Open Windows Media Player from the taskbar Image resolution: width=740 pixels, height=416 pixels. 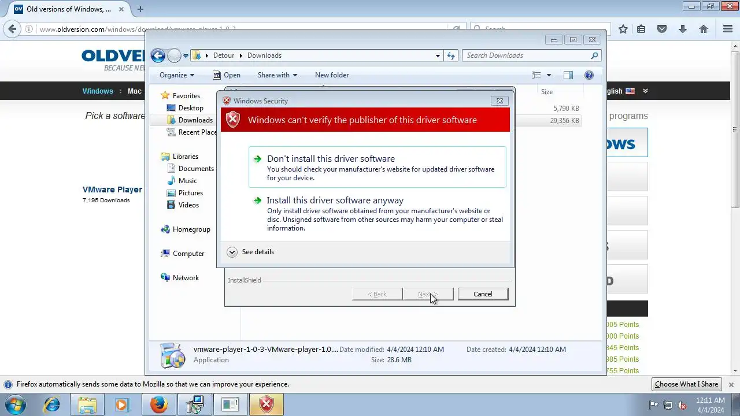pyautogui.click(x=122, y=405)
